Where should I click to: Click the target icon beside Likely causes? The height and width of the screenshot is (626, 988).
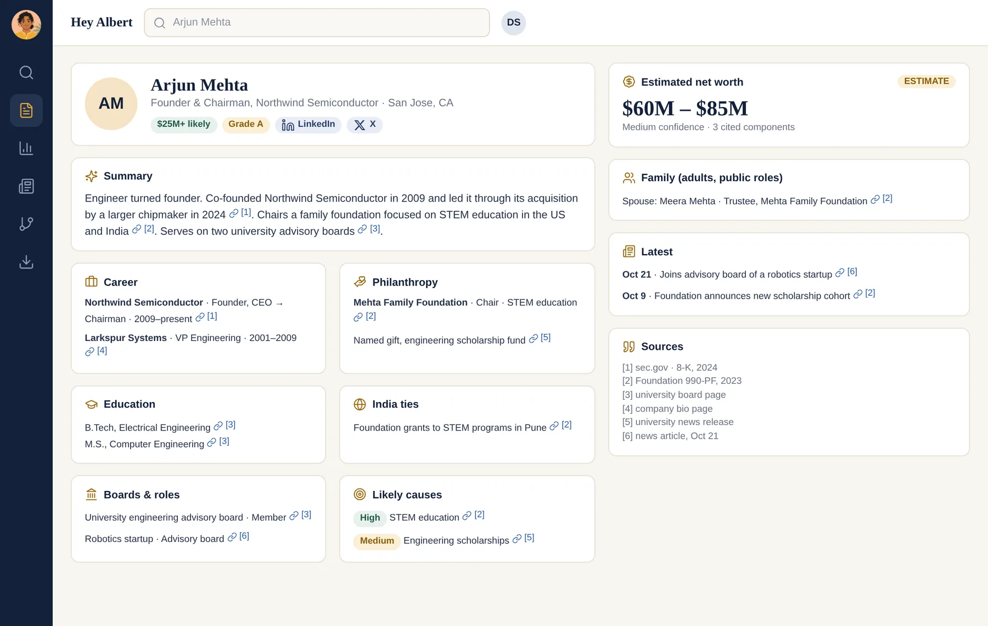(x=360, y=495)
